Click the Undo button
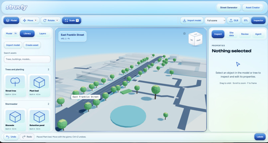 (11, 137)
